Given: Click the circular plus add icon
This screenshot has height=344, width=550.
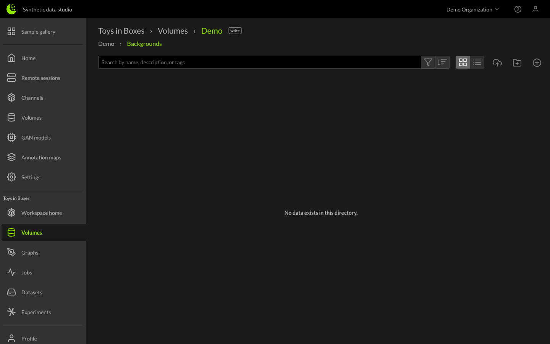Looking at the screenshot, I should [x=537, y=62].
